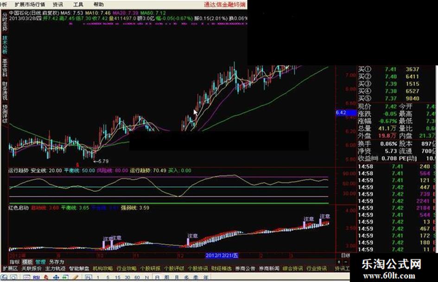Open the 智能解盘 tab
The height and width of the screenshot is (282, 438).
(79, 269)
